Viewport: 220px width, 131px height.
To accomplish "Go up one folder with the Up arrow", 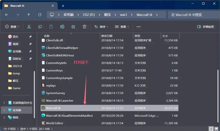I will tap(29, 15).
